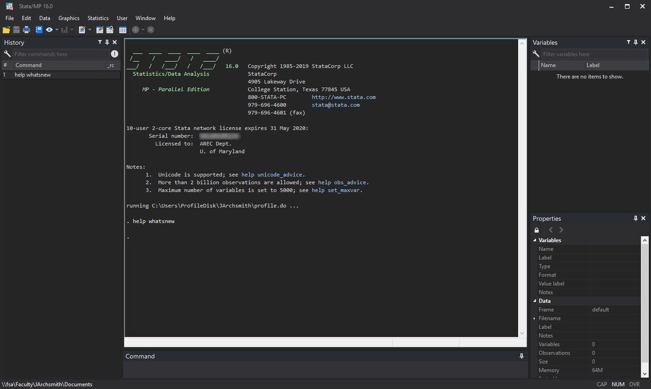This screenshot has height=389, width=651.
Task: Open the Window menu
Action: tap(145, 18)
